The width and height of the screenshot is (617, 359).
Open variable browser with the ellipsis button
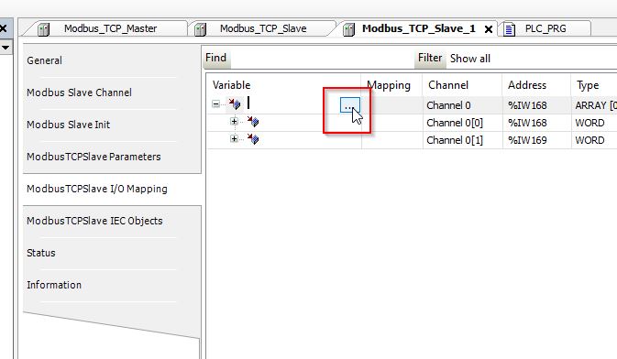pos(349,105)
